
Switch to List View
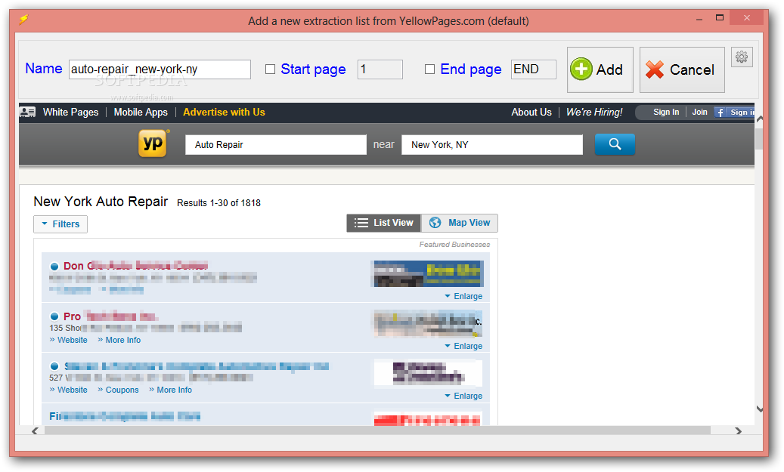pos(384,223)
